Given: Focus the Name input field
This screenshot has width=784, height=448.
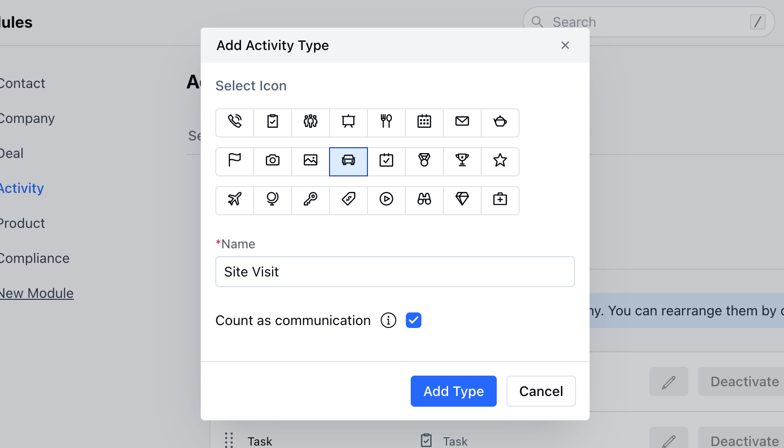Looking at the screenshot, I should [x=395, y=272].
